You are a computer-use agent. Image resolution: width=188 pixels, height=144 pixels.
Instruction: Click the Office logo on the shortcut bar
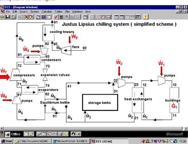[x=8, y=134]
